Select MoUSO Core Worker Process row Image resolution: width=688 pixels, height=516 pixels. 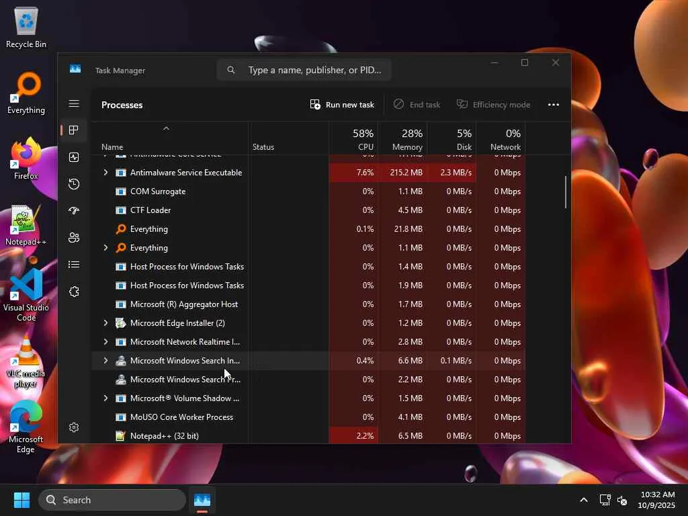(308, 417)
